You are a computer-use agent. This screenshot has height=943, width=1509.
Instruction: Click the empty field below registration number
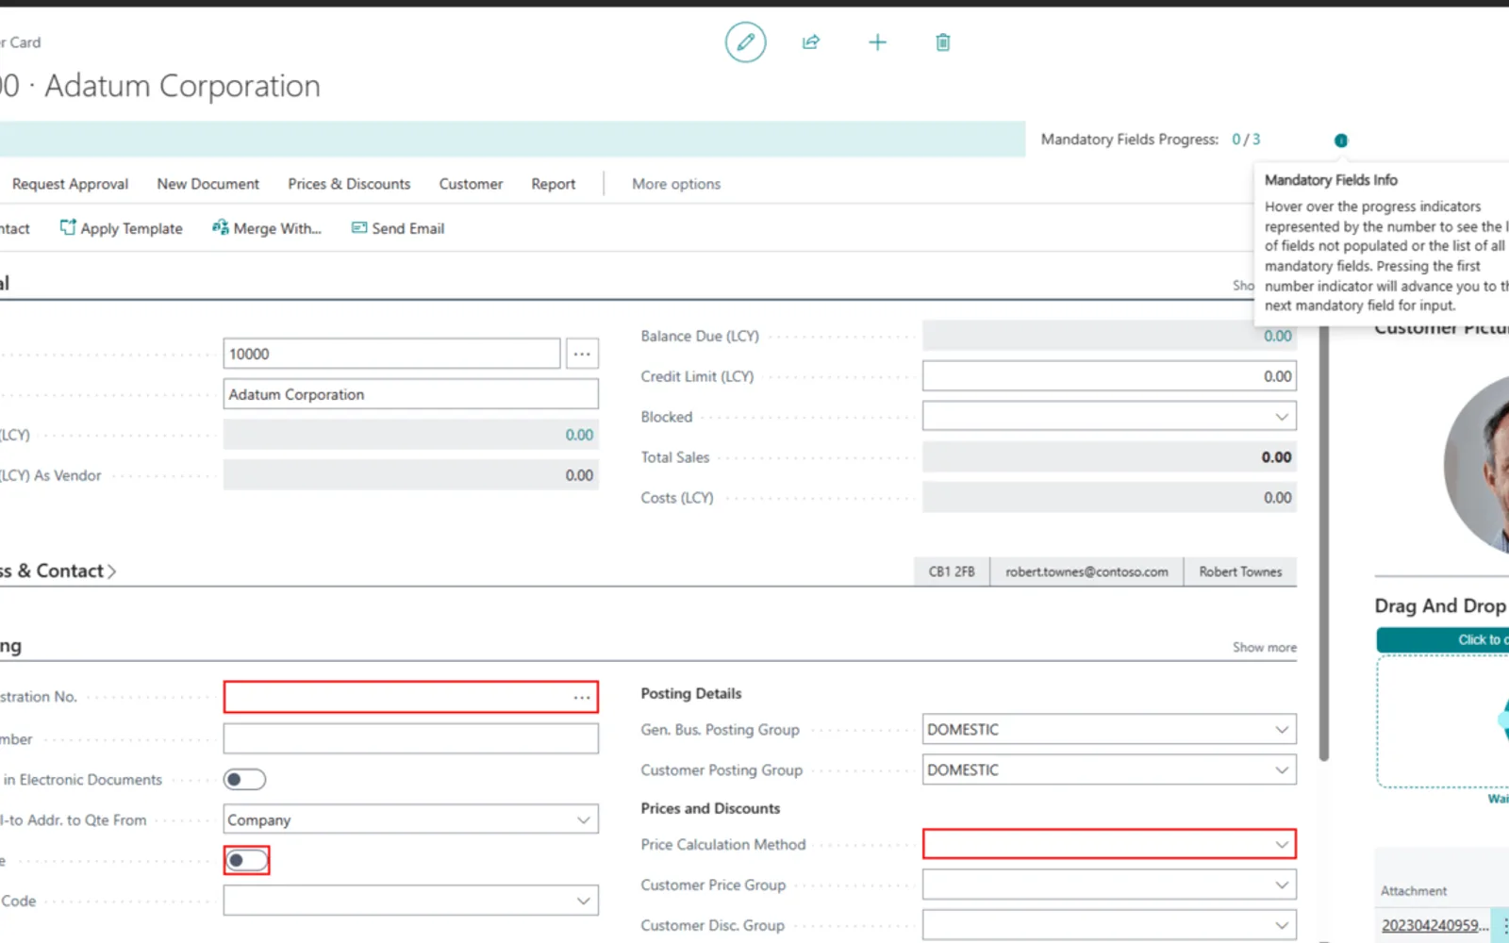pyautogui.click(x=410, y=738)
